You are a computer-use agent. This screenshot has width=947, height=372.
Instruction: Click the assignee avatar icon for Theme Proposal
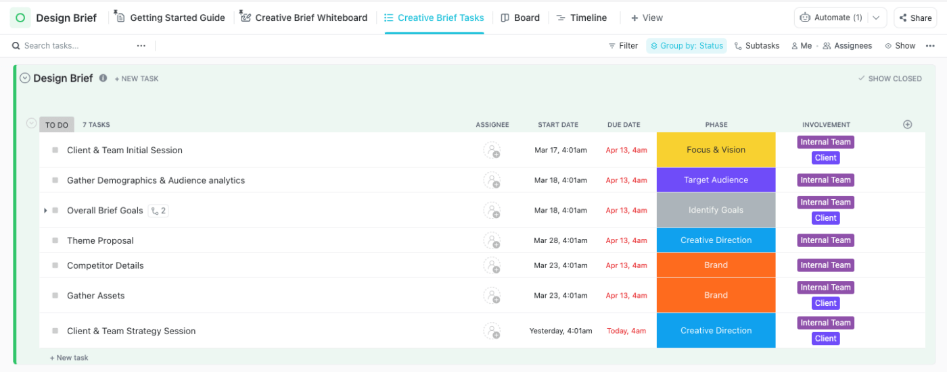tap(492, 240)
